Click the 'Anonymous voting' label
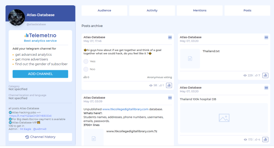Screen dimensions: 274x148 (x=159, y=77)
